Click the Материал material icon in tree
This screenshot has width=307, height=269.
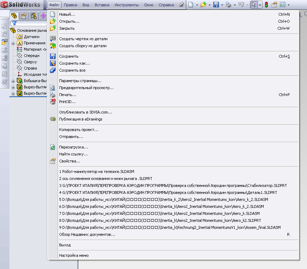(19, 49)
